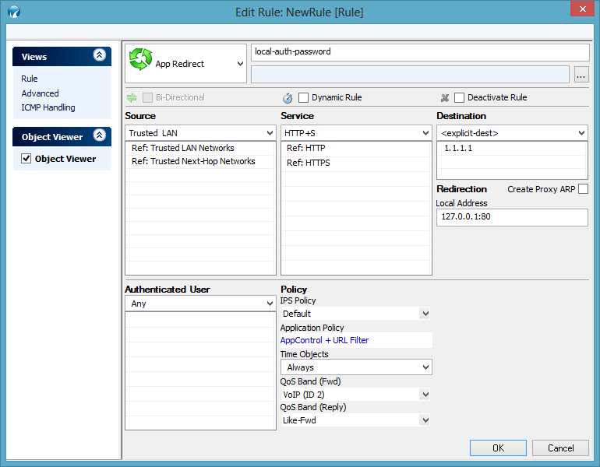The width and height of the screenshot is (600, 467).
Task: Open the App Redirect action dropdown
Action: coord(240,64)
